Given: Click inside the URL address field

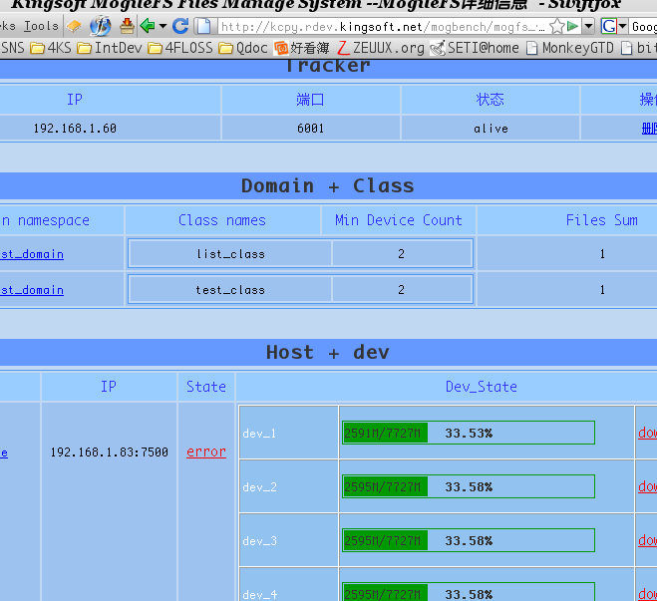Looking at the screenshot, I should [379, 26].
